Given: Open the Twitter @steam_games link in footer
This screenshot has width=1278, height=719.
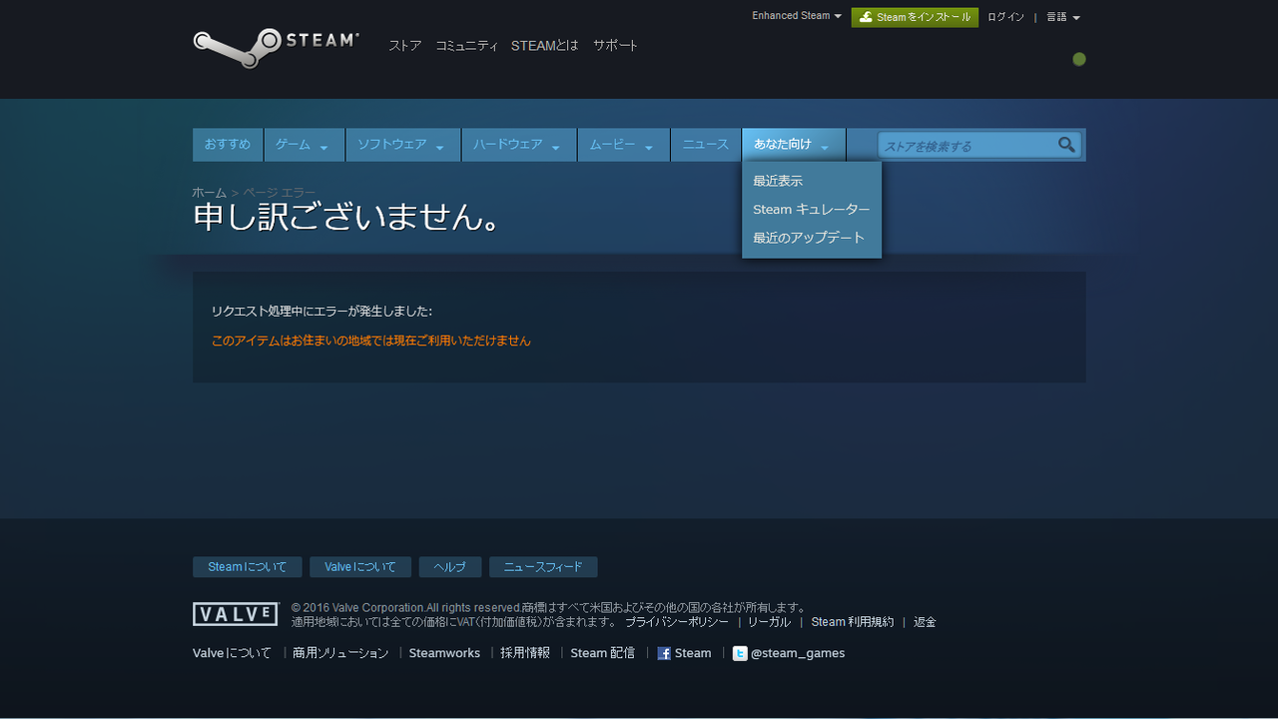Looking at the screenshot, I should [789, 653].
